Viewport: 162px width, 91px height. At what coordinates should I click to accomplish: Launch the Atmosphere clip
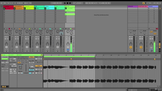[14, 8]
